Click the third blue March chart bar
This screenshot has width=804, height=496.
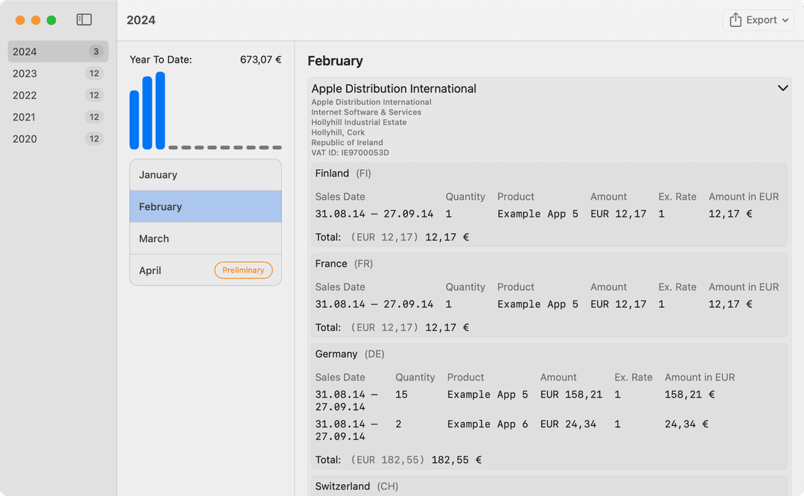(160, 110)
